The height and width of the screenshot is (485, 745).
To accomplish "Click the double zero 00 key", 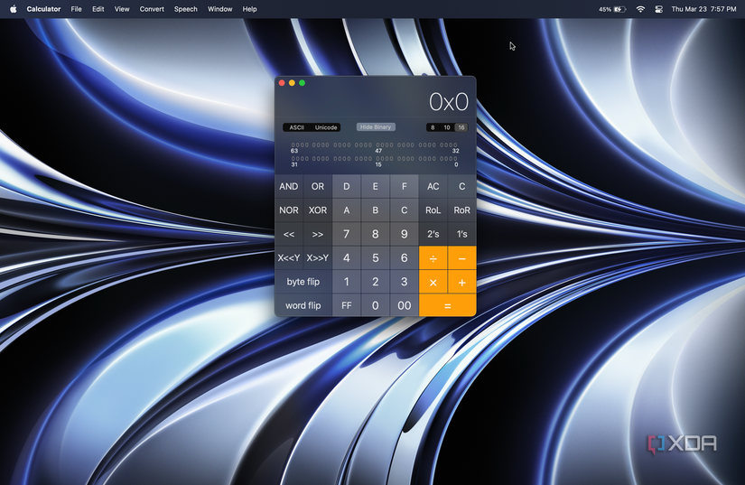I will (405, 305).
